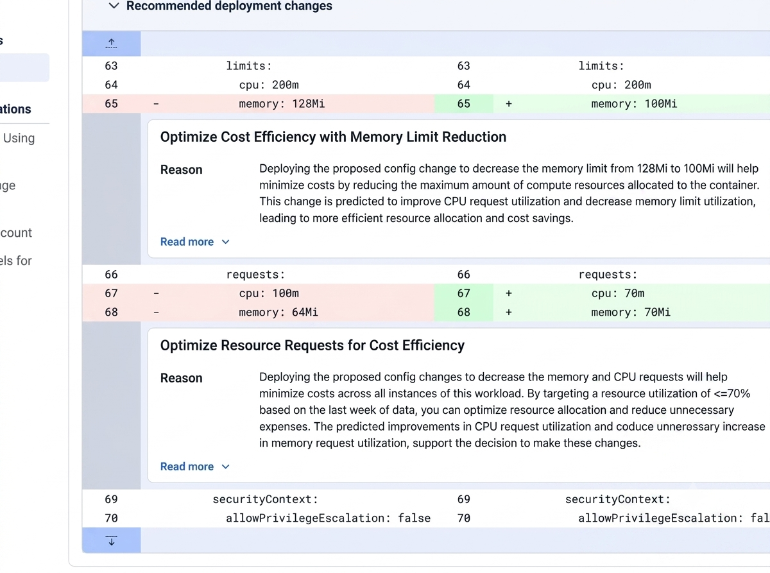770x573 pixels.
Task: Select left requests: line
Action: (255, 275)
